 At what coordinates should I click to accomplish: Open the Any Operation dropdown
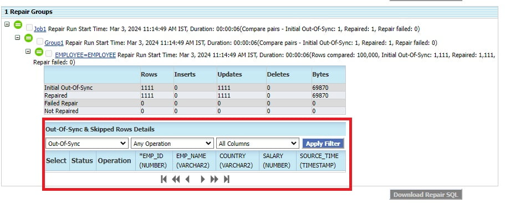(172, 144)
